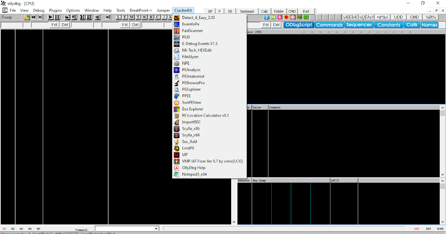Viewport: 446px width, 234px height.
Task: Open PEiD entry
Action: 209,37
